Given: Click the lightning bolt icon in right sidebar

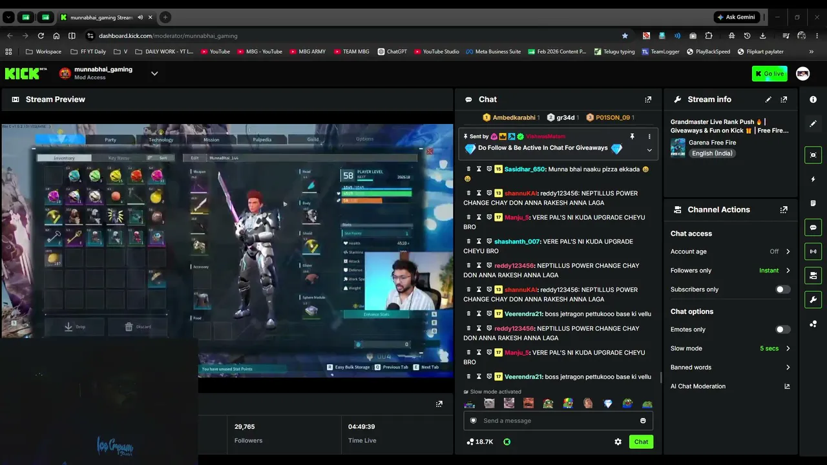Looking at the screenshot, I should pyautogui.click(x=813, y=179).
